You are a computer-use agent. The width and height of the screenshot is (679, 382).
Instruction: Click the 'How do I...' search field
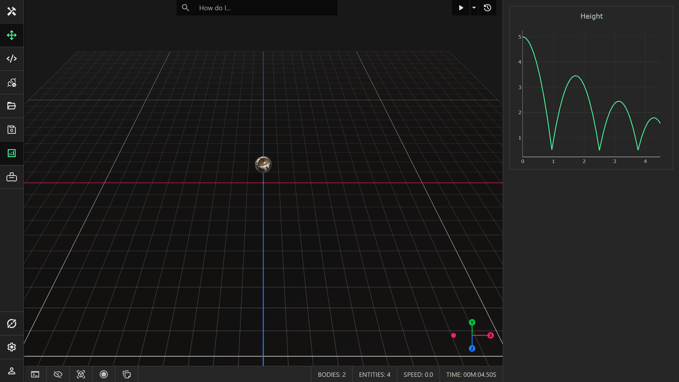[x=257, y=8]
